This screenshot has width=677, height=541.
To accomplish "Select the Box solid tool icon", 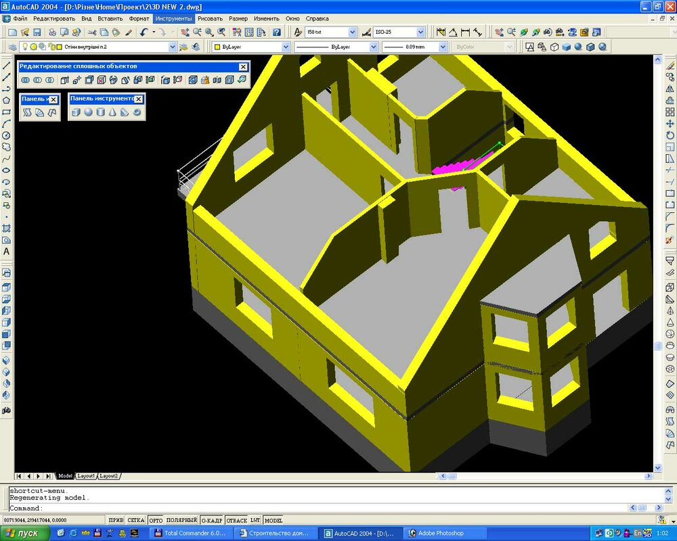I will pyautogui.click(x=76, y=112).
